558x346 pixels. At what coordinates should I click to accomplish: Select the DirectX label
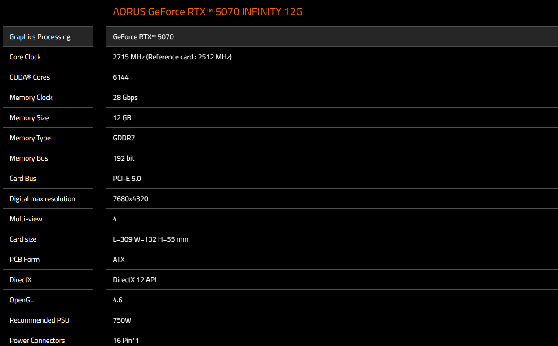click(21, 280)
